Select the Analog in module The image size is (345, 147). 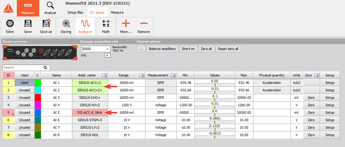pyautogui.click(x=85, y=26)
